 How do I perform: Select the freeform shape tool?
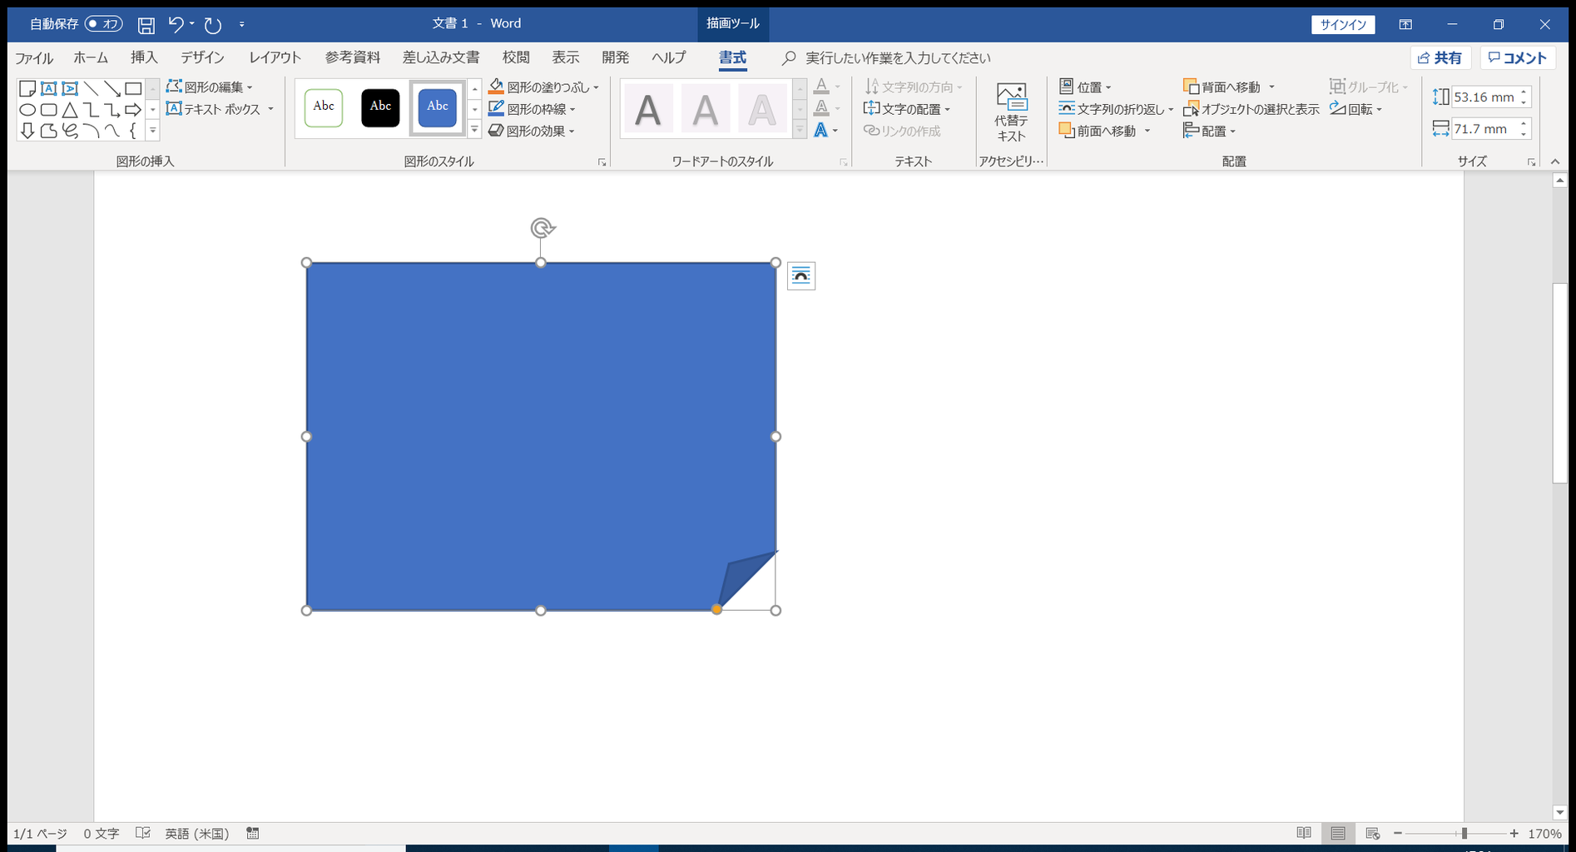pyautogui.click(x=49, y=131)
